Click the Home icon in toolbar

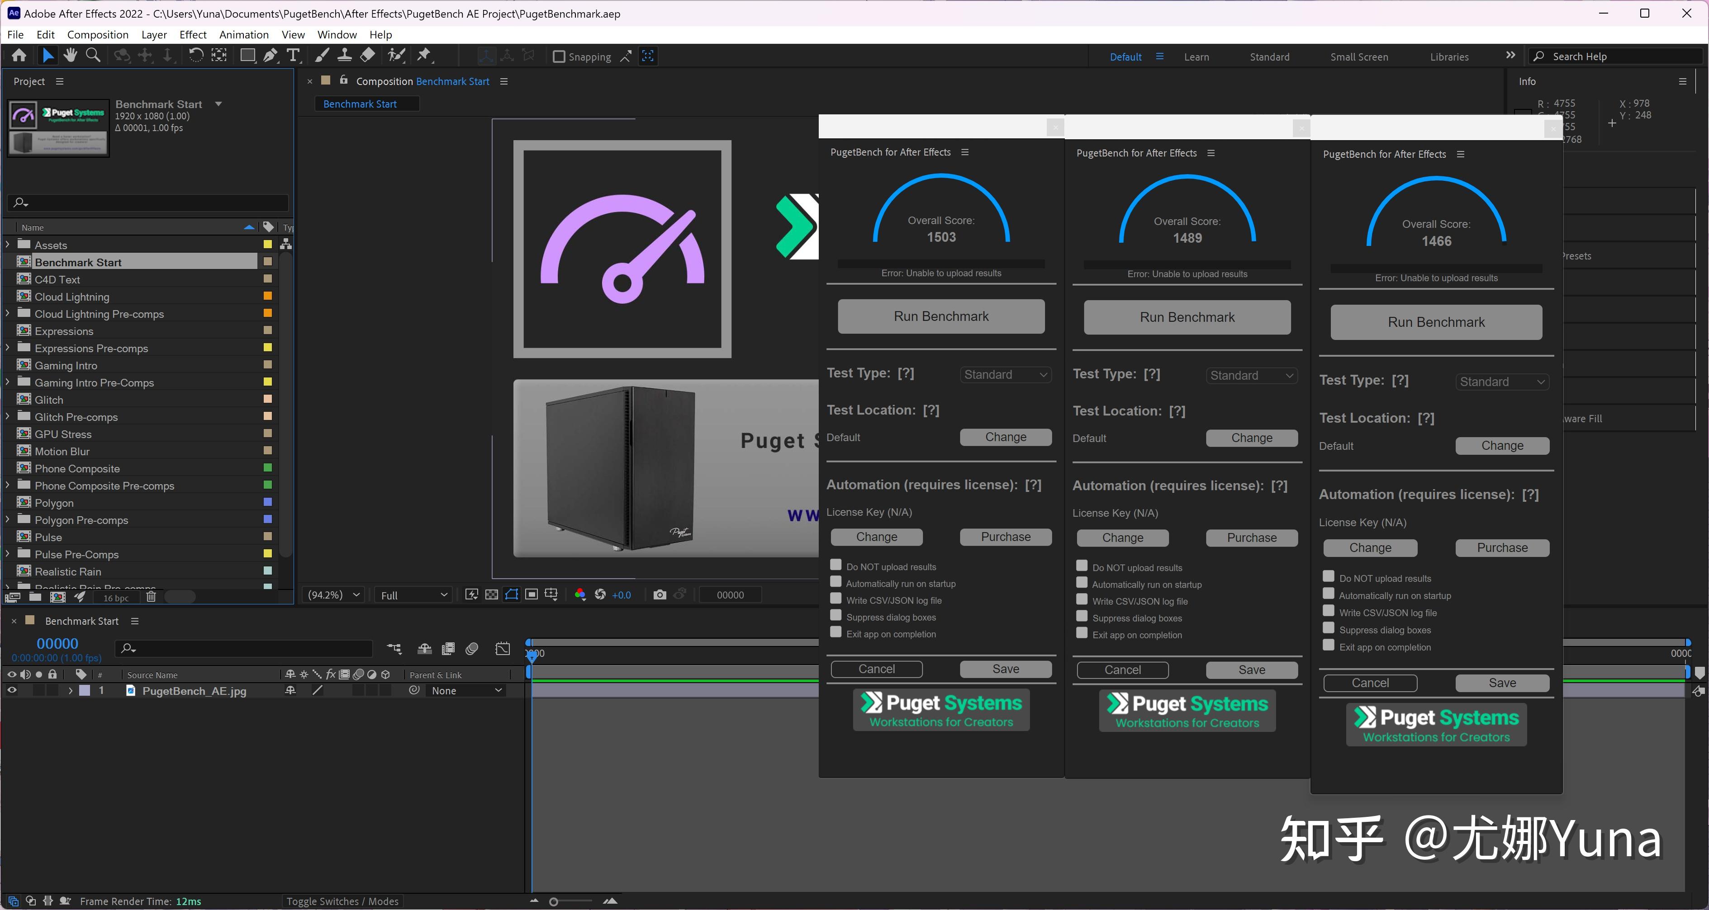pos(19,56)
